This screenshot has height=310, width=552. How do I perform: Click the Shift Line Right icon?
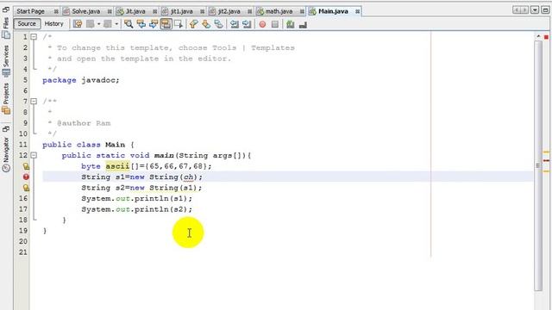pyautogui.click(x=247, y=24)
